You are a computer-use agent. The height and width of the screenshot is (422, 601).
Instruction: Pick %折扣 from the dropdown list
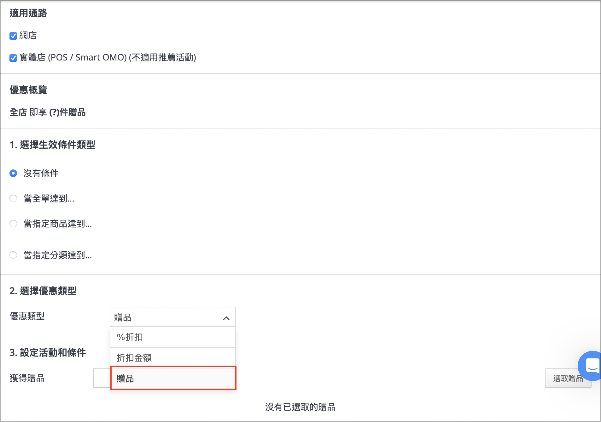(173, 337)
